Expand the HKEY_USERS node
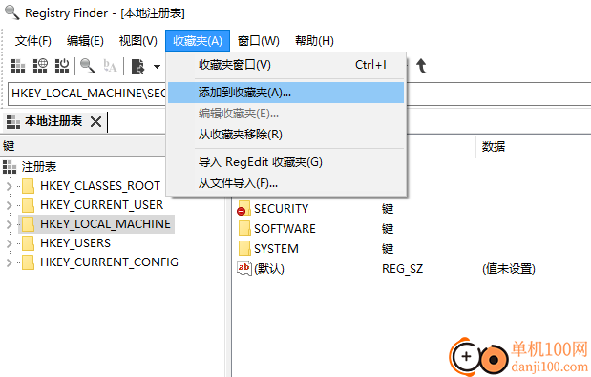Viewport: 591px width, 377px height. pyautogui.click(x=9, y=243)
